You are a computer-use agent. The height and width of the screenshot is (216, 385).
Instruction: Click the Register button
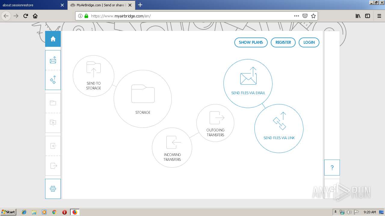[x=283, y=42]
